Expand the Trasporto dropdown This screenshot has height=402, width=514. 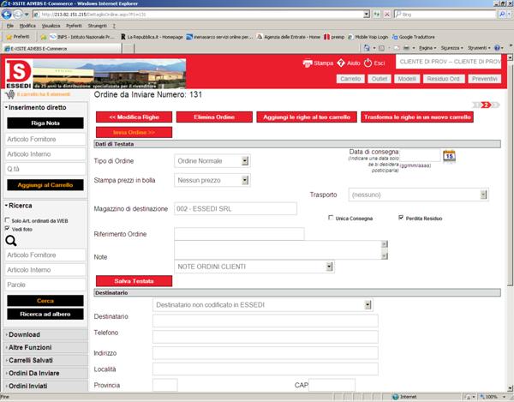pyautogui.click(x=484, y=195)
